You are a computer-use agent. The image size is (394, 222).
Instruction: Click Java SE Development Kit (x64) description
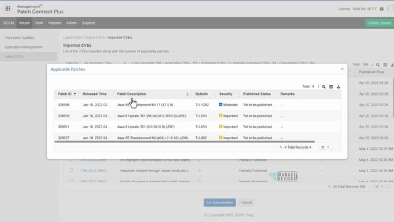point(153,138)
